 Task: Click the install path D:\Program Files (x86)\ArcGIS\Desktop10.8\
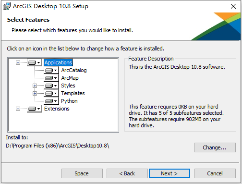[x=58, y=146]
